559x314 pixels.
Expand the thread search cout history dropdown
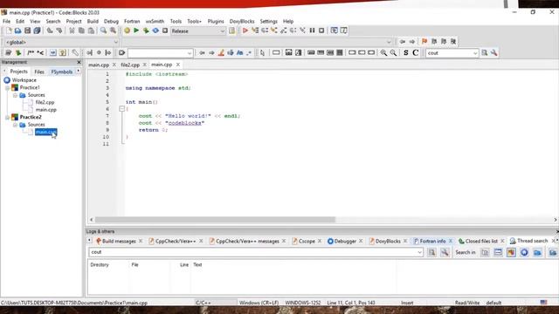pyautogui.click(x=419, y=252)
